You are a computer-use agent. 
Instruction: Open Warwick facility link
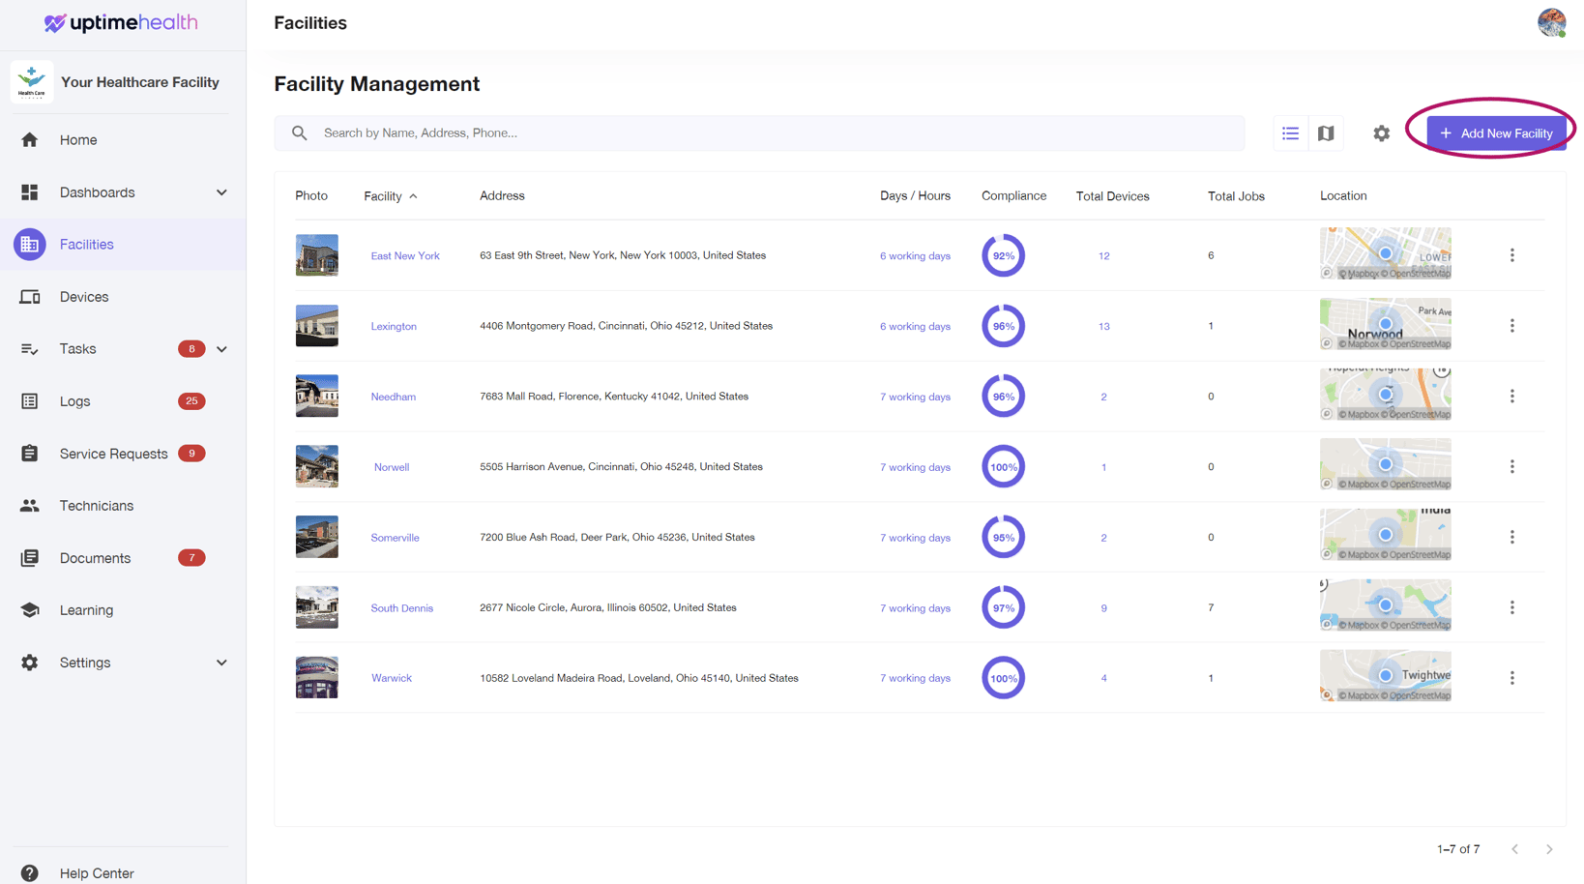[x=392, y=678]
